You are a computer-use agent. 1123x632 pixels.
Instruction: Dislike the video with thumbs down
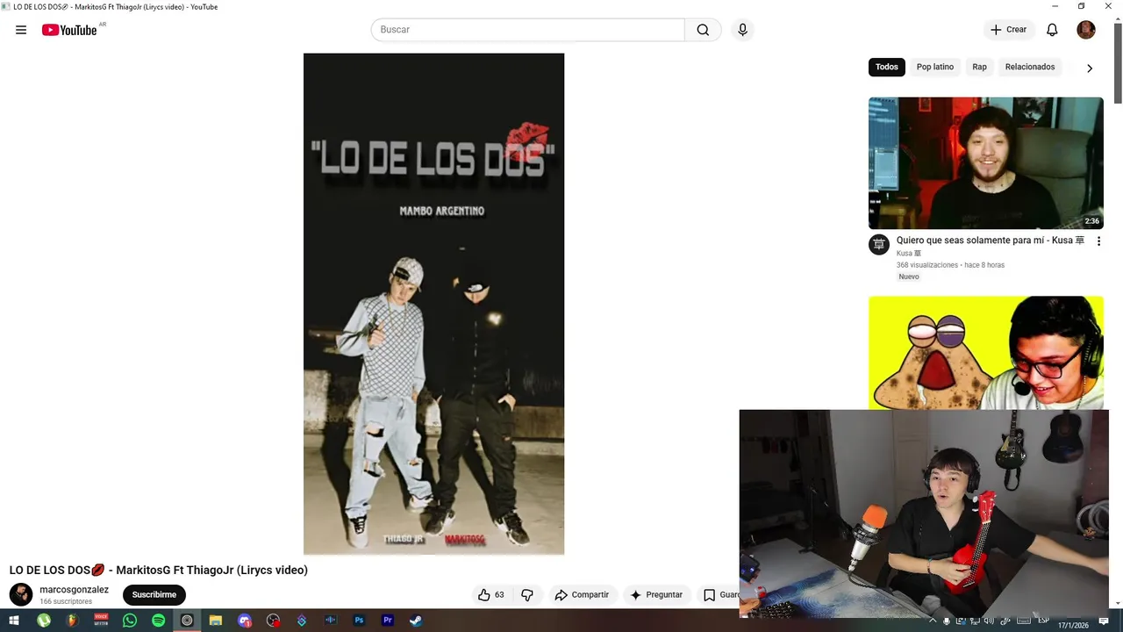click(527, 594)
